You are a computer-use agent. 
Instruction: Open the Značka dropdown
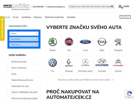pos(24,34)
